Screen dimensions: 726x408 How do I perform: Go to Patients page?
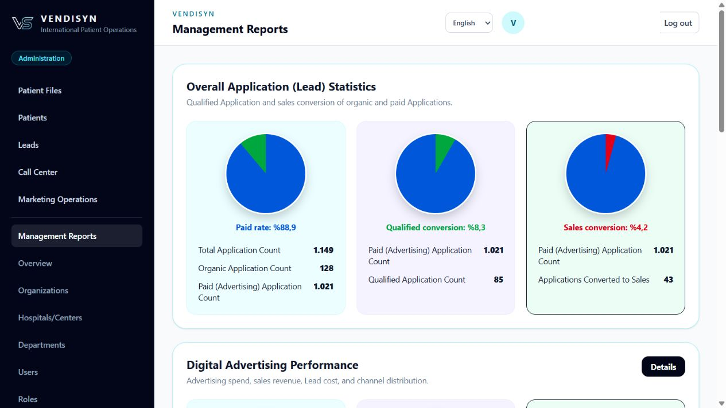tap(33, 117)
